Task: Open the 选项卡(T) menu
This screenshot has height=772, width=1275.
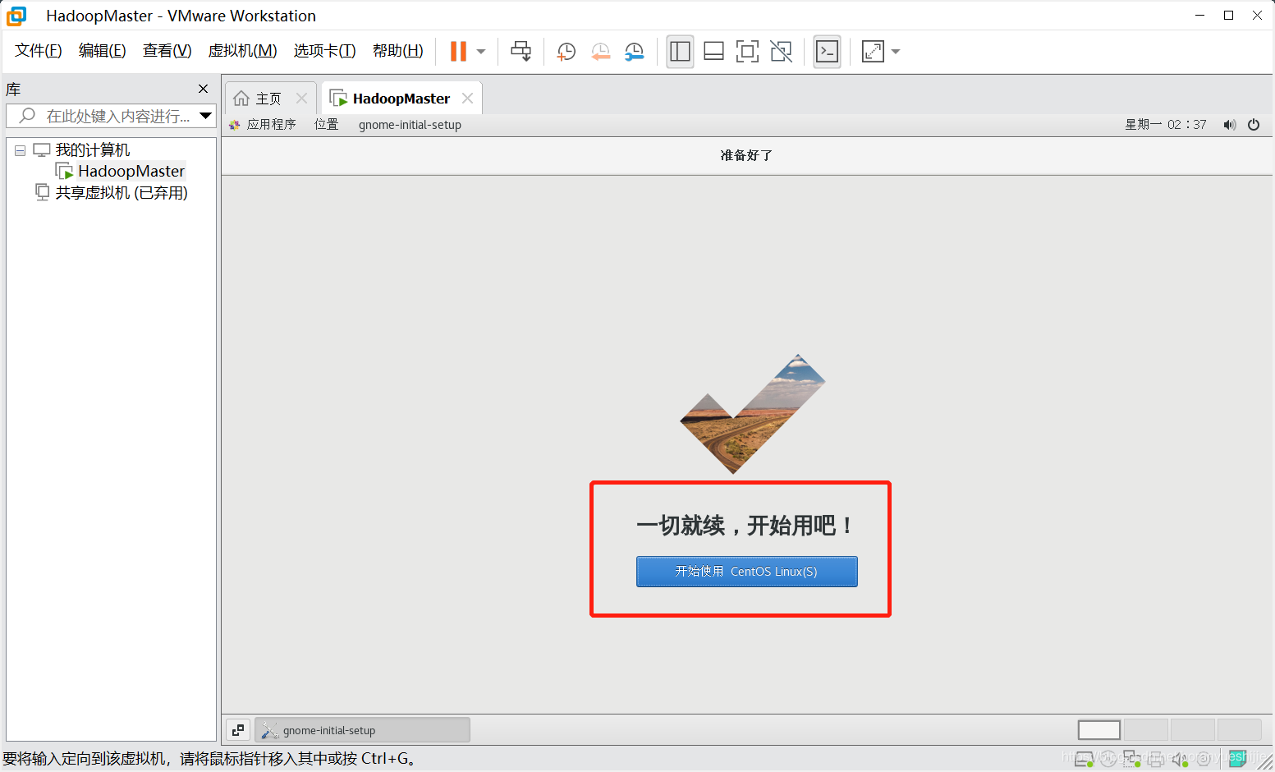Action: pyautogui.click(x=325, y=51)
